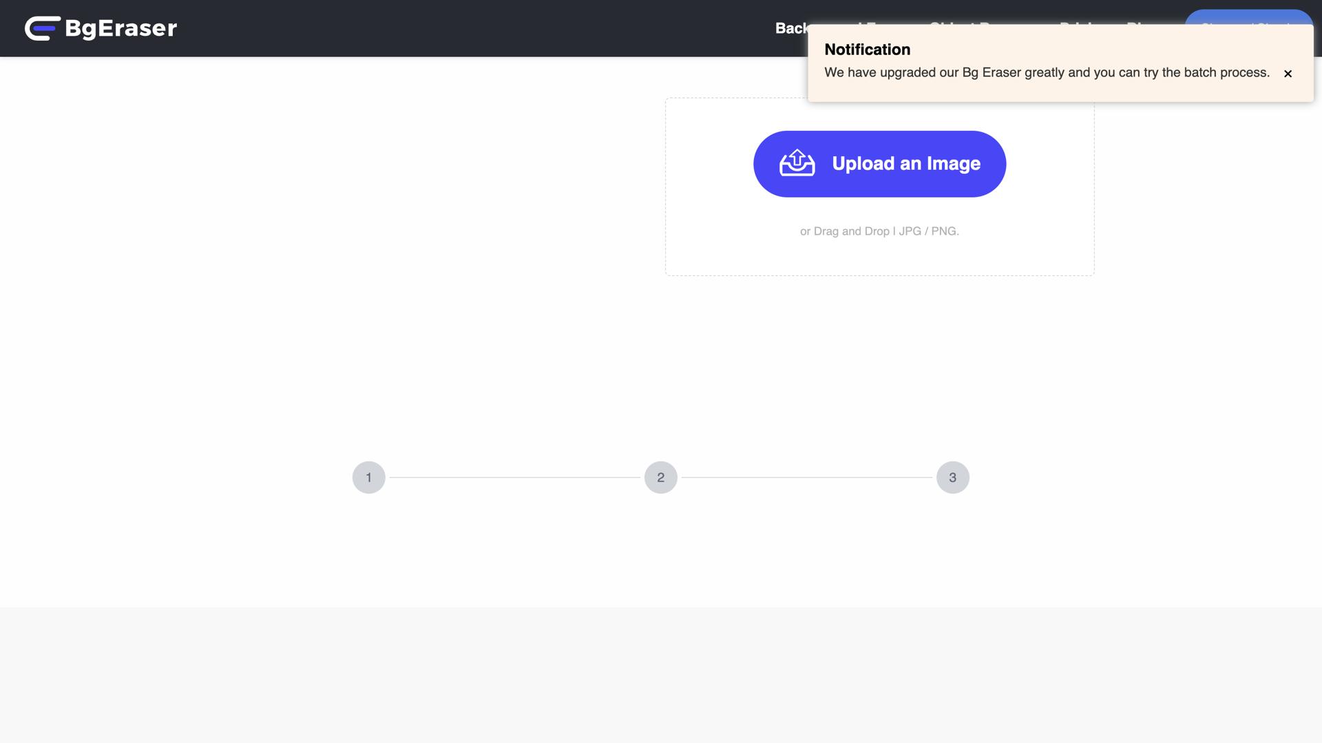1322x743 pixels.
Task: Open the partially hidden Background Eraser menu item
Action: coord(791,28)
